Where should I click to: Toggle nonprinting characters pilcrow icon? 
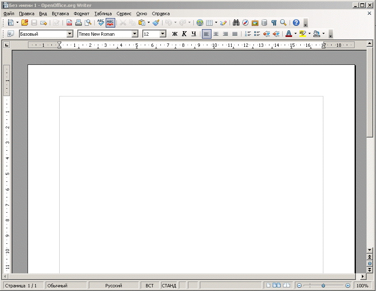(274, 23)
